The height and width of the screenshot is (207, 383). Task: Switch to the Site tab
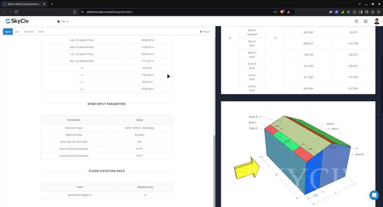click(17, 32)
